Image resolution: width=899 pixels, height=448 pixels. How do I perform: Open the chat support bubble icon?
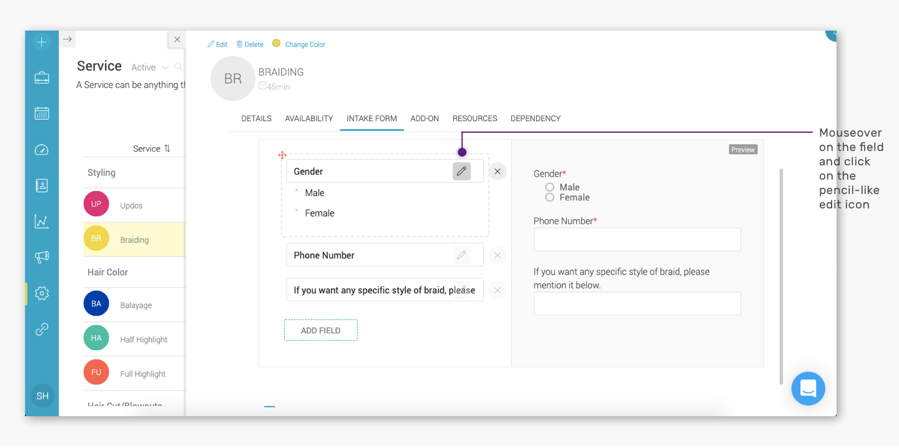point(808,389)
